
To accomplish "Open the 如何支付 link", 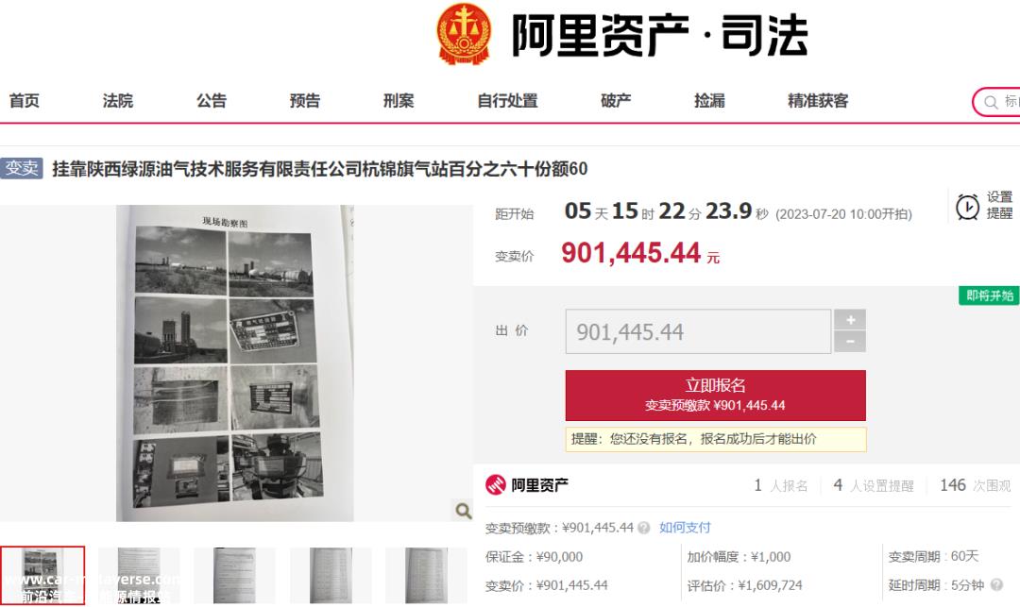I will (685, 528).
